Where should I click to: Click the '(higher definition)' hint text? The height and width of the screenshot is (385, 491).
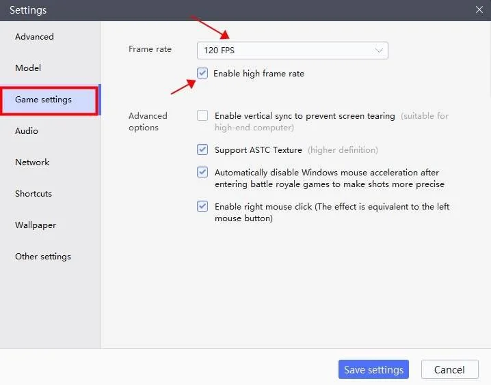[x=343, y=150]
